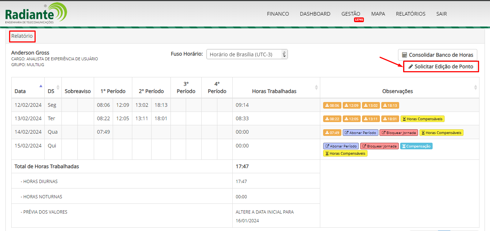Viewport: 490px width, 231px height.
Task: Click the Consolidar Banco de Horas button
Action: pos(437,55)
